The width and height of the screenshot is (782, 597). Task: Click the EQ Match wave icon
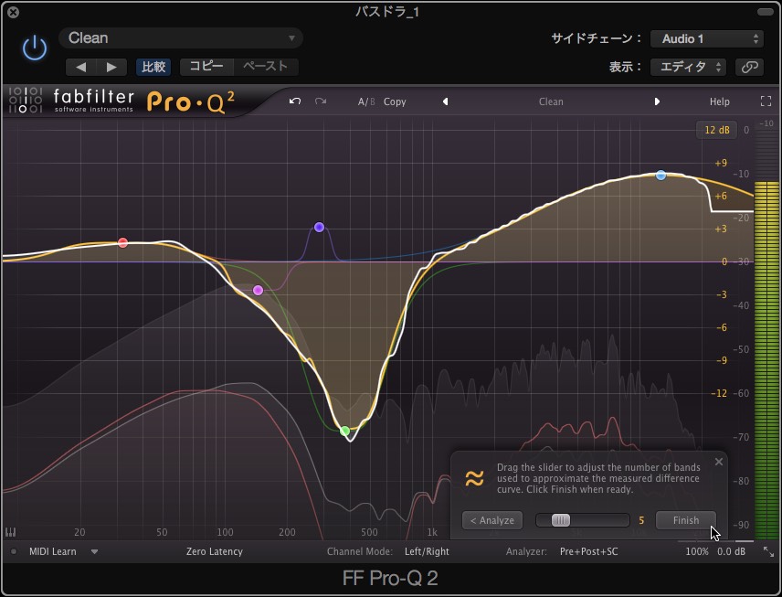(474, 478)
